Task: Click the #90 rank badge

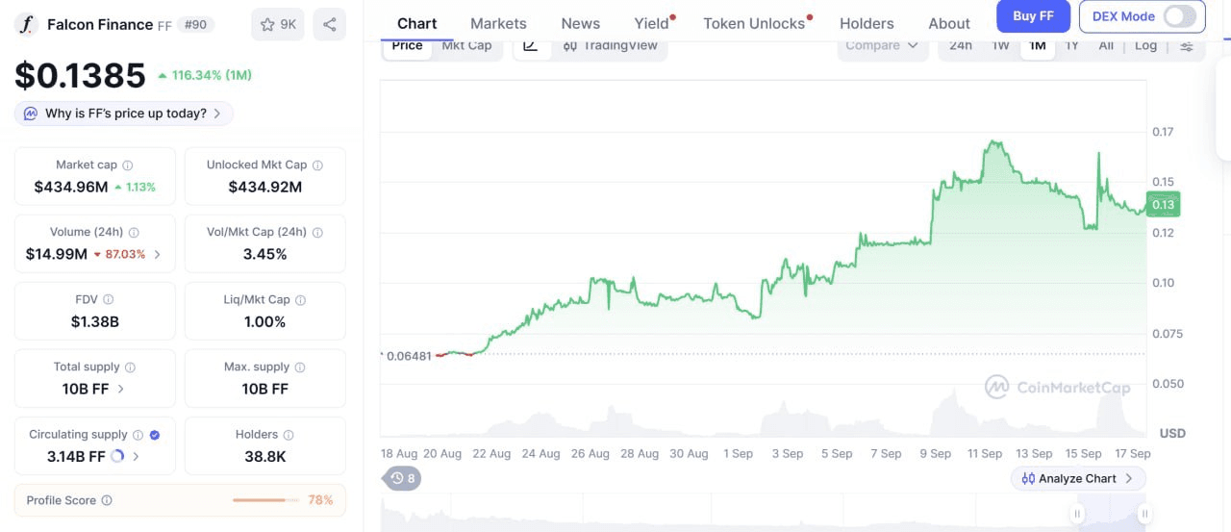Action: point(196,24)
